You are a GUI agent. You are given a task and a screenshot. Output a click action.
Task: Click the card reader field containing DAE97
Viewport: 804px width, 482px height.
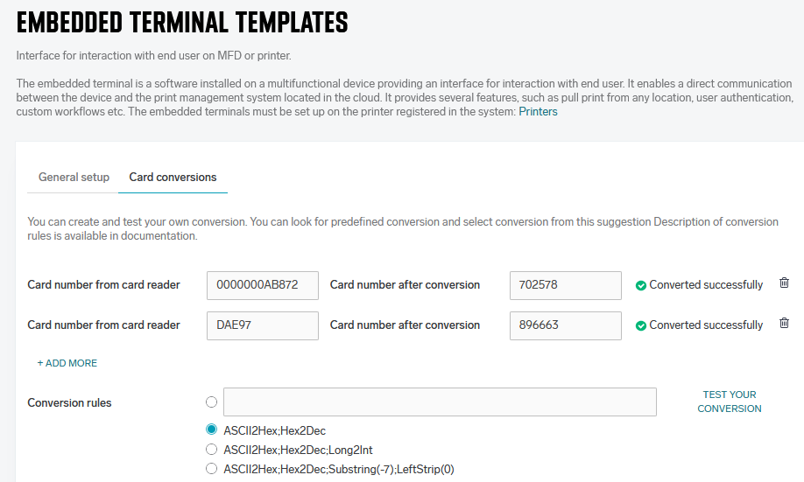(x=263, y=325)
